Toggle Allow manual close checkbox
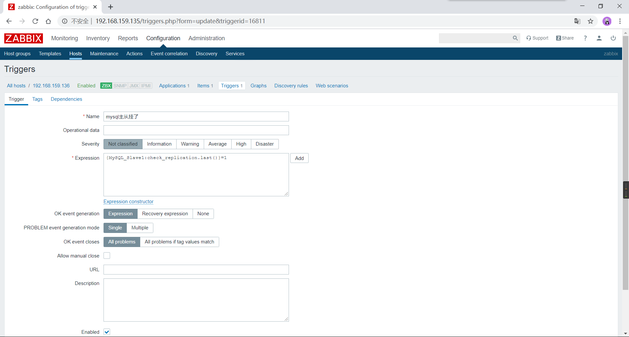This screenshot has width=629, height=337. click(x=107, y=256)
